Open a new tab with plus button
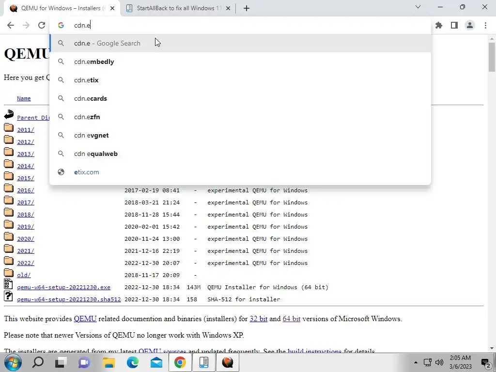The image size is (496, 372). pyautogui.click(x=247, y=8)
